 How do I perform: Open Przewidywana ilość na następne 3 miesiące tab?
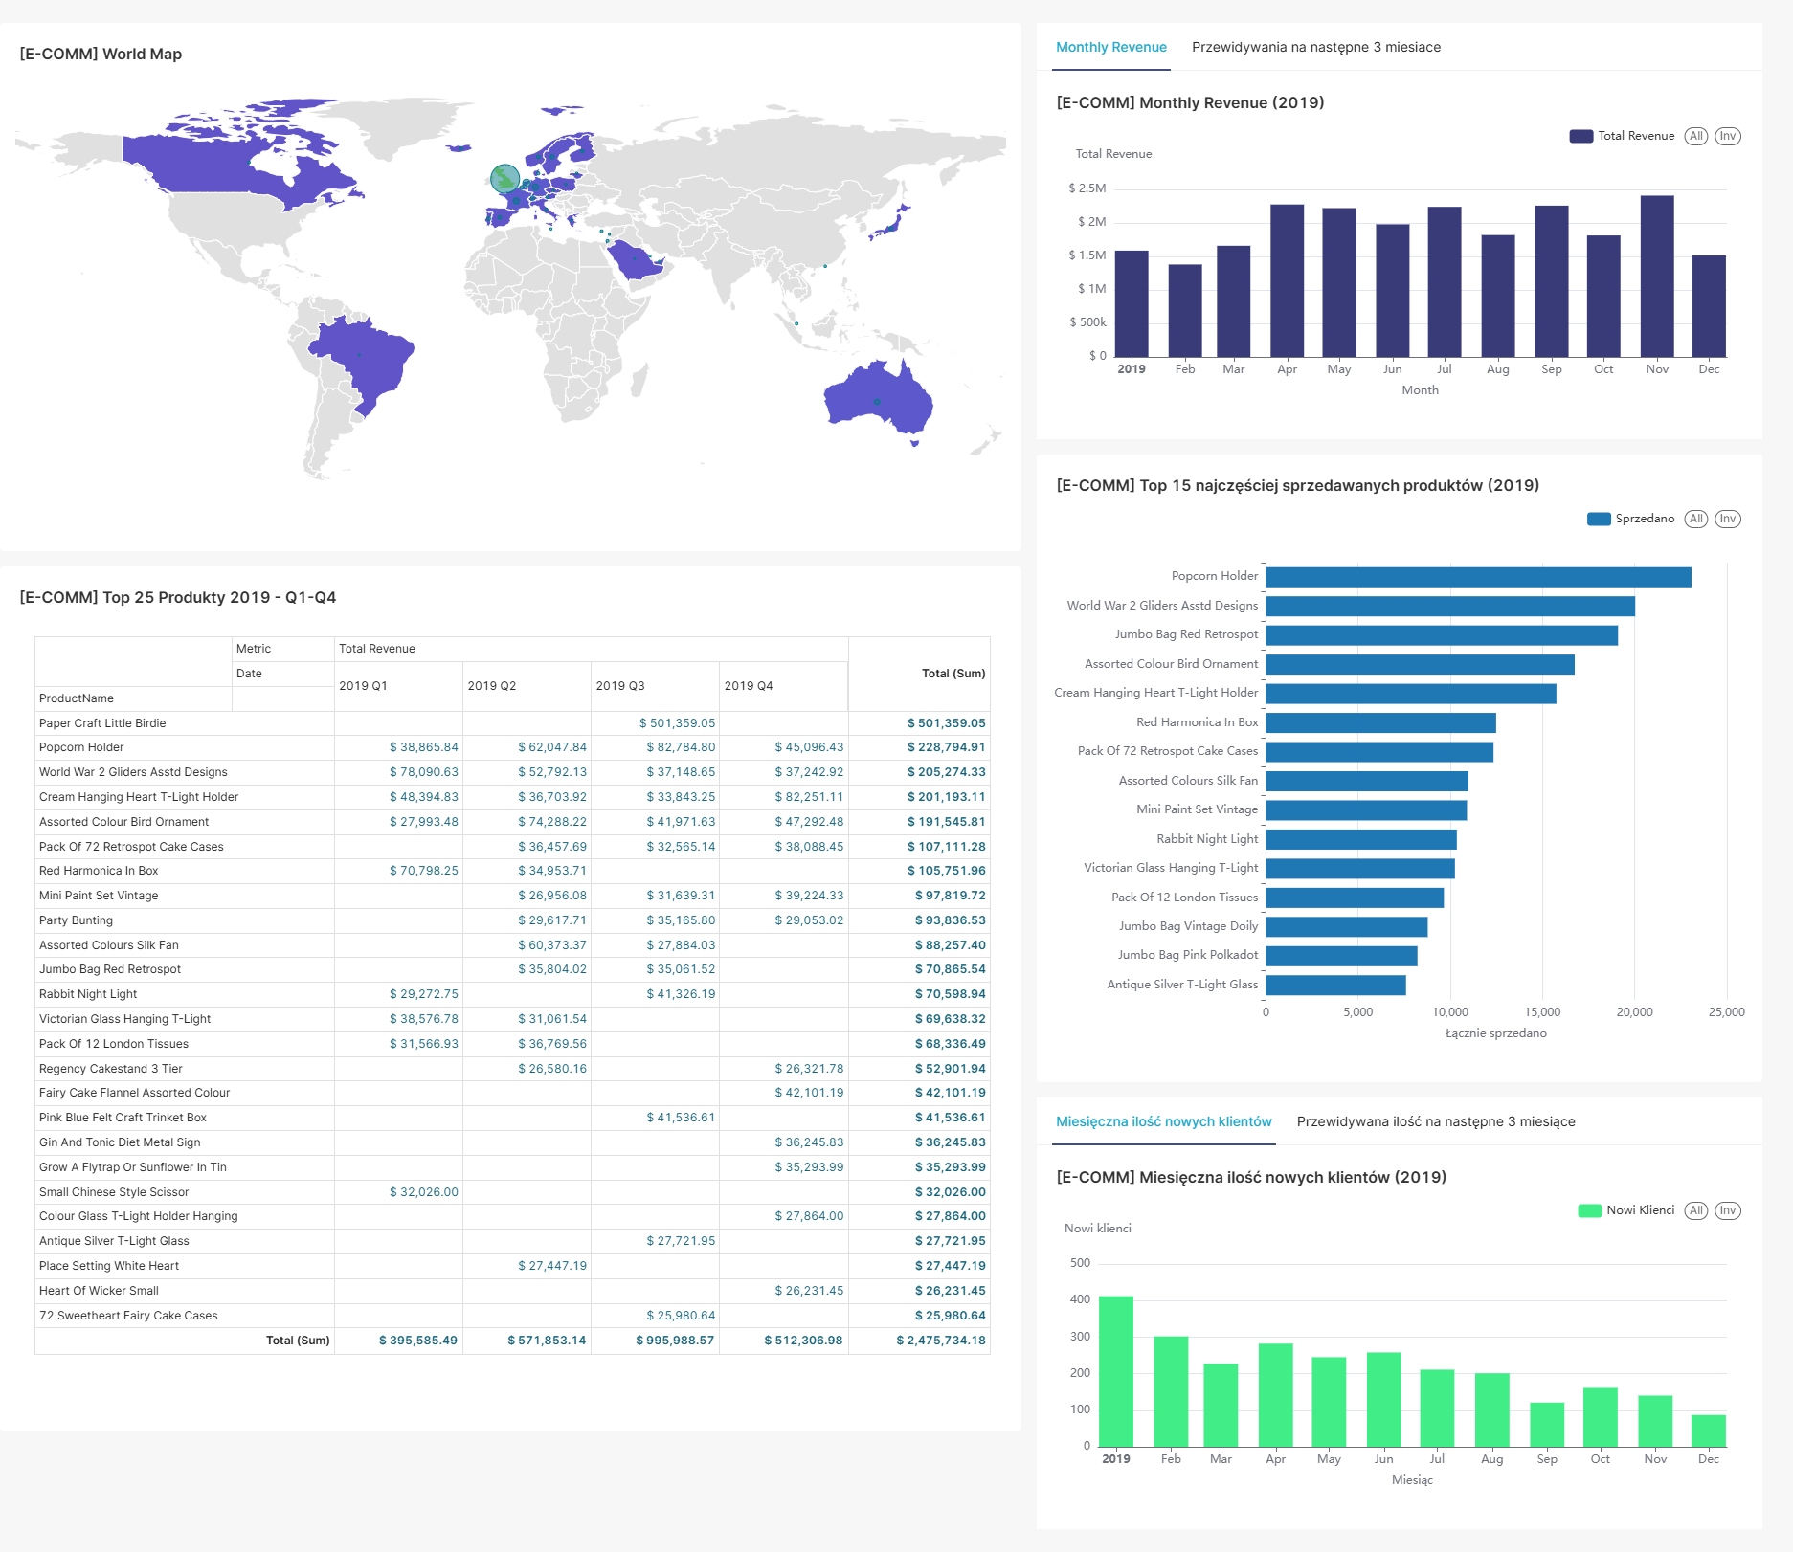[1435, 1121]
